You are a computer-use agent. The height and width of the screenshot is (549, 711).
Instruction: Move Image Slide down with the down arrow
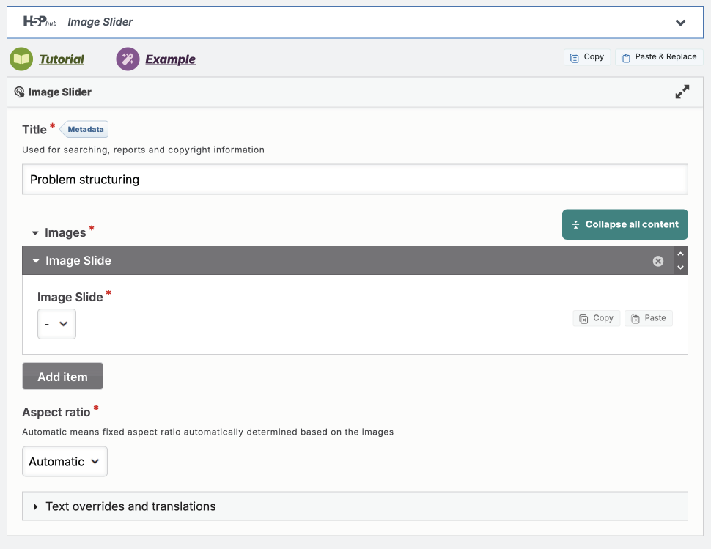coord(681,268)
